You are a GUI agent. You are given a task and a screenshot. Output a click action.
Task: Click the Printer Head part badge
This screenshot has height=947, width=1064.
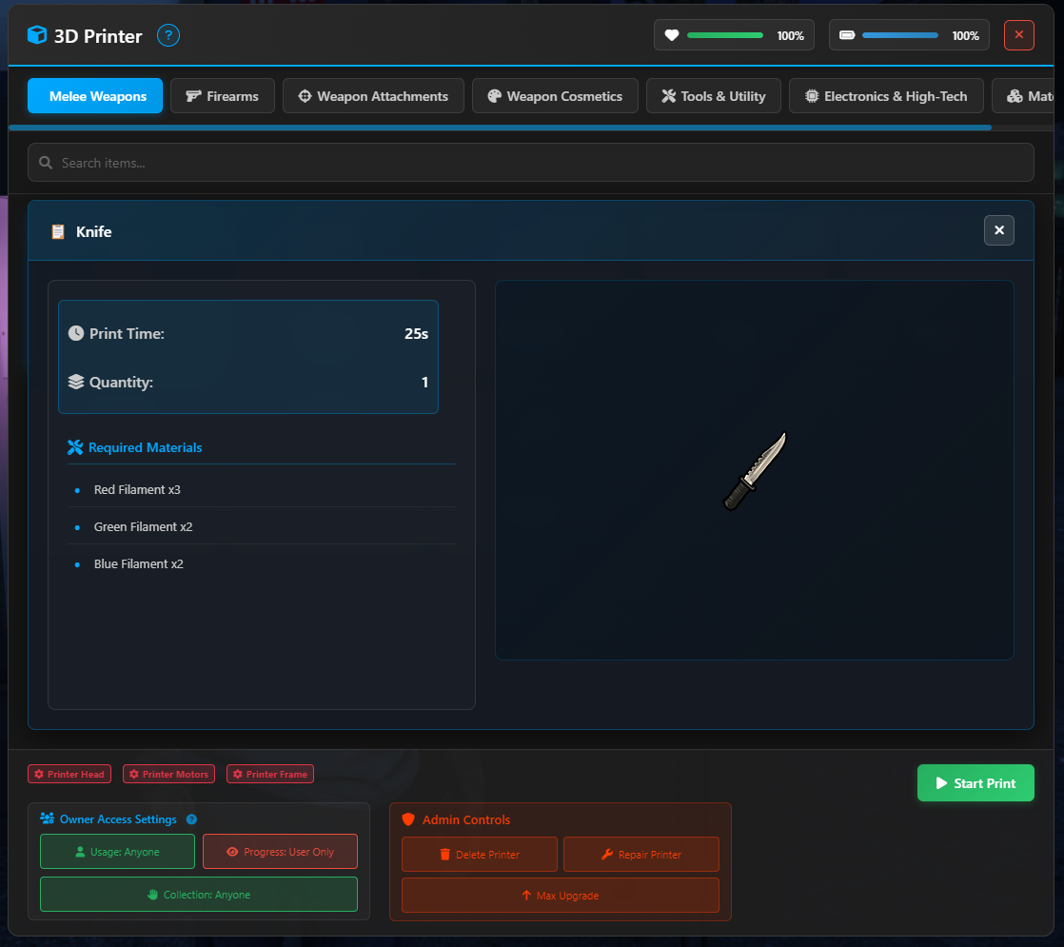coord(69,774)
